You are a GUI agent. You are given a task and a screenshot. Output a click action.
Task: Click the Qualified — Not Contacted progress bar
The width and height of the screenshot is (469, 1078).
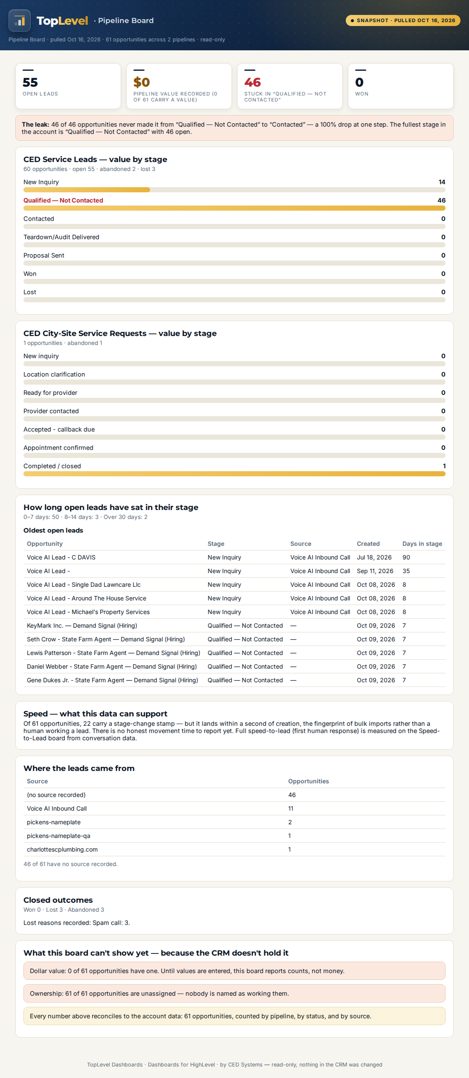click(x=234, y=208)
